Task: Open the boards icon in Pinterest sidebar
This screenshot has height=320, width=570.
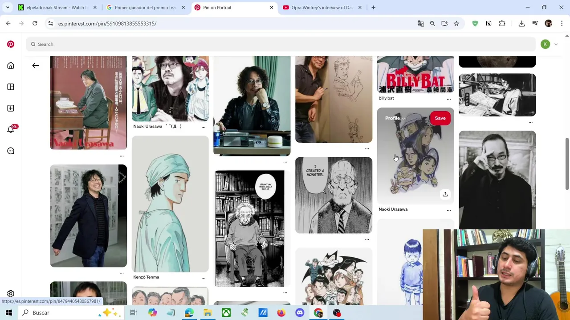Action: click(x=11, y=87)
